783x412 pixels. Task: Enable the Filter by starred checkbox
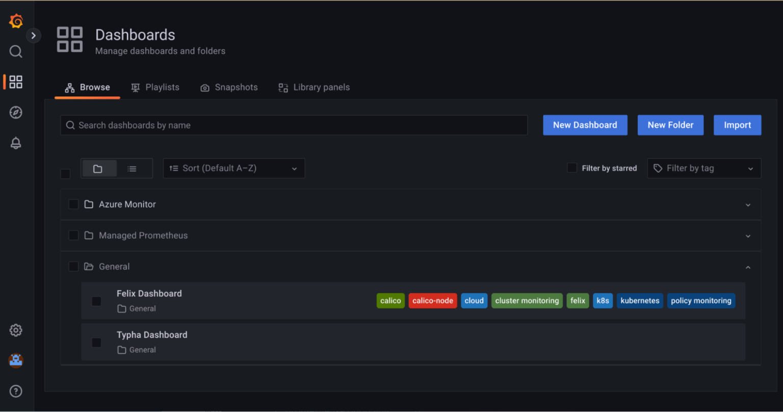click(x=572, y=168)
